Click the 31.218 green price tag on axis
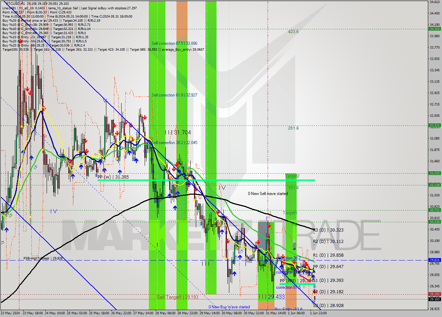This screenshot has width=442, height=317. 434,185
